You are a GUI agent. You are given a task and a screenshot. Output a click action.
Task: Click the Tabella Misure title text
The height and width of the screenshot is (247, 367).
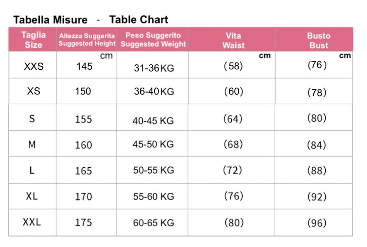[50, 20]
